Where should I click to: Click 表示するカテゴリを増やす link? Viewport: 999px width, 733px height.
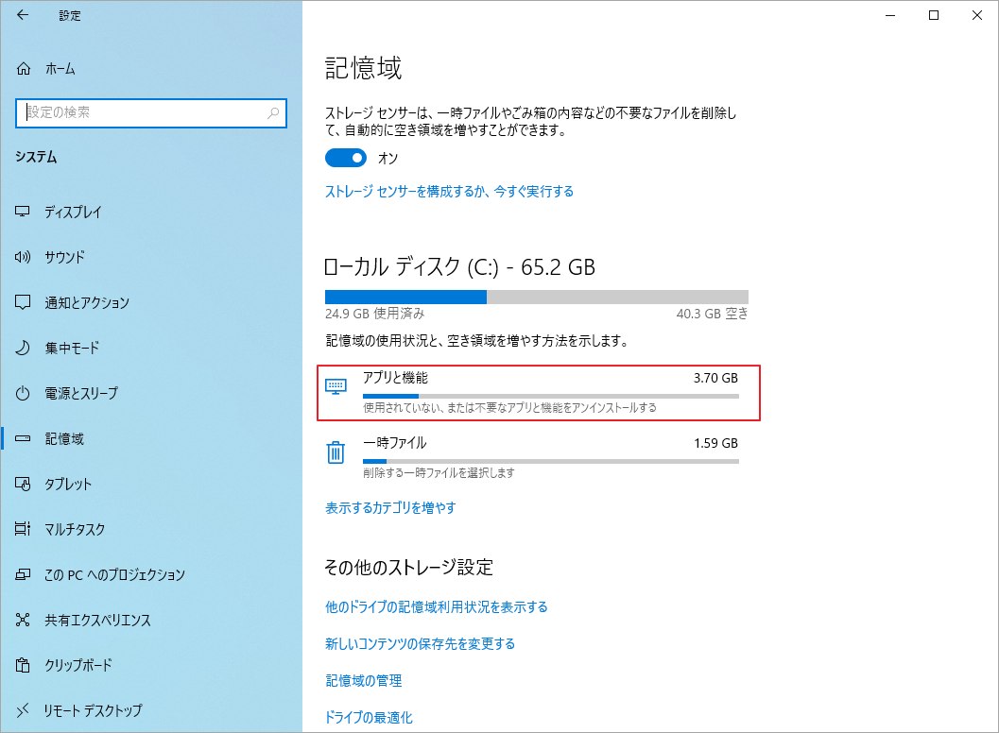pos(390,507)
